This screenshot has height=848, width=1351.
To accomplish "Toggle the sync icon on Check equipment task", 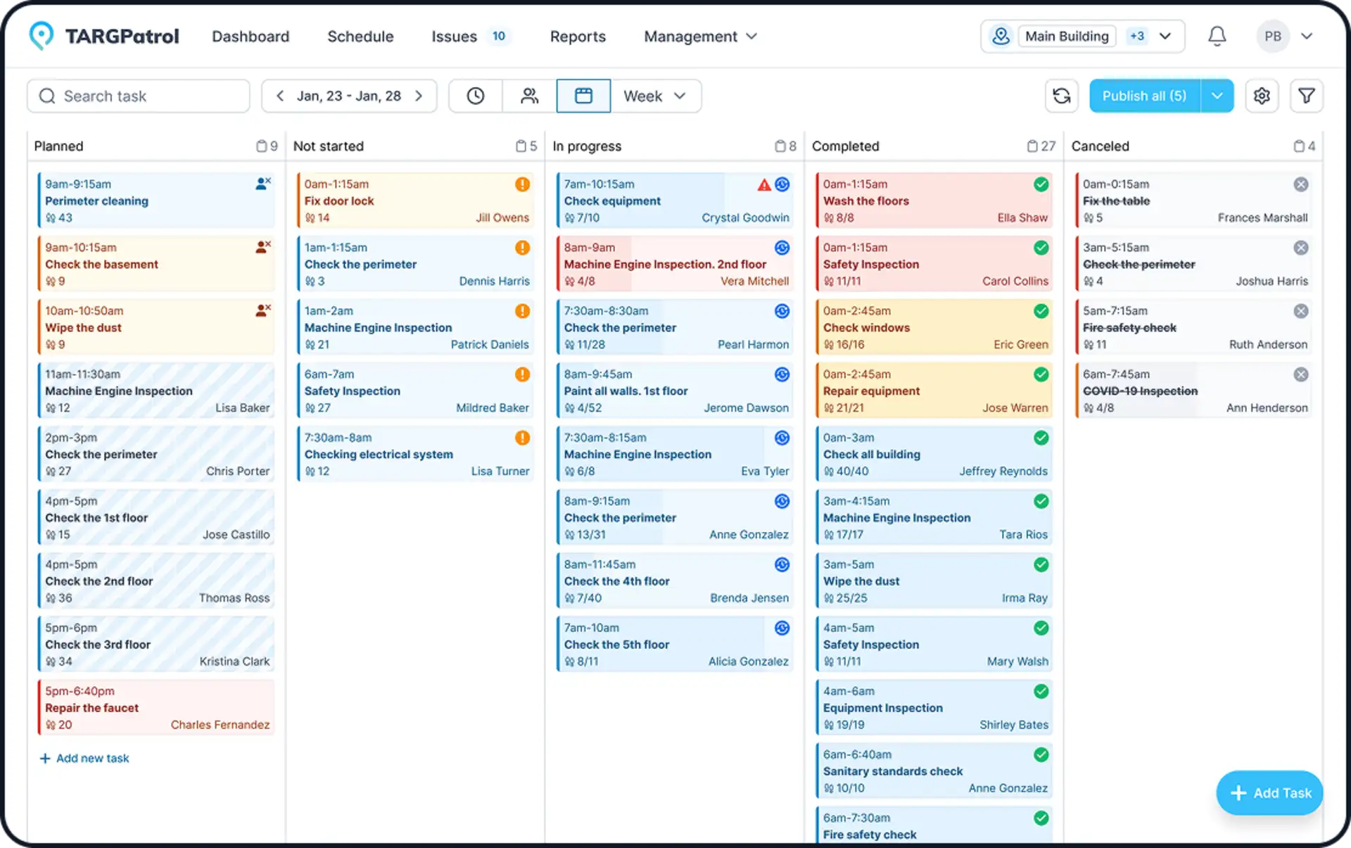I will pos(783,184).
